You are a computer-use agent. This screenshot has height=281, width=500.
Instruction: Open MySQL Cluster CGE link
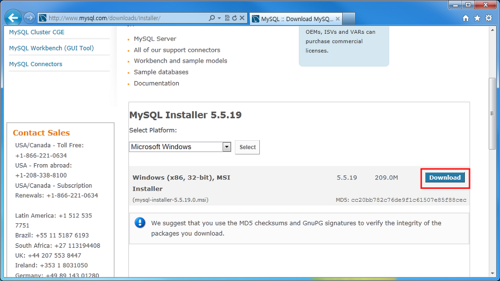pos(37,32)
